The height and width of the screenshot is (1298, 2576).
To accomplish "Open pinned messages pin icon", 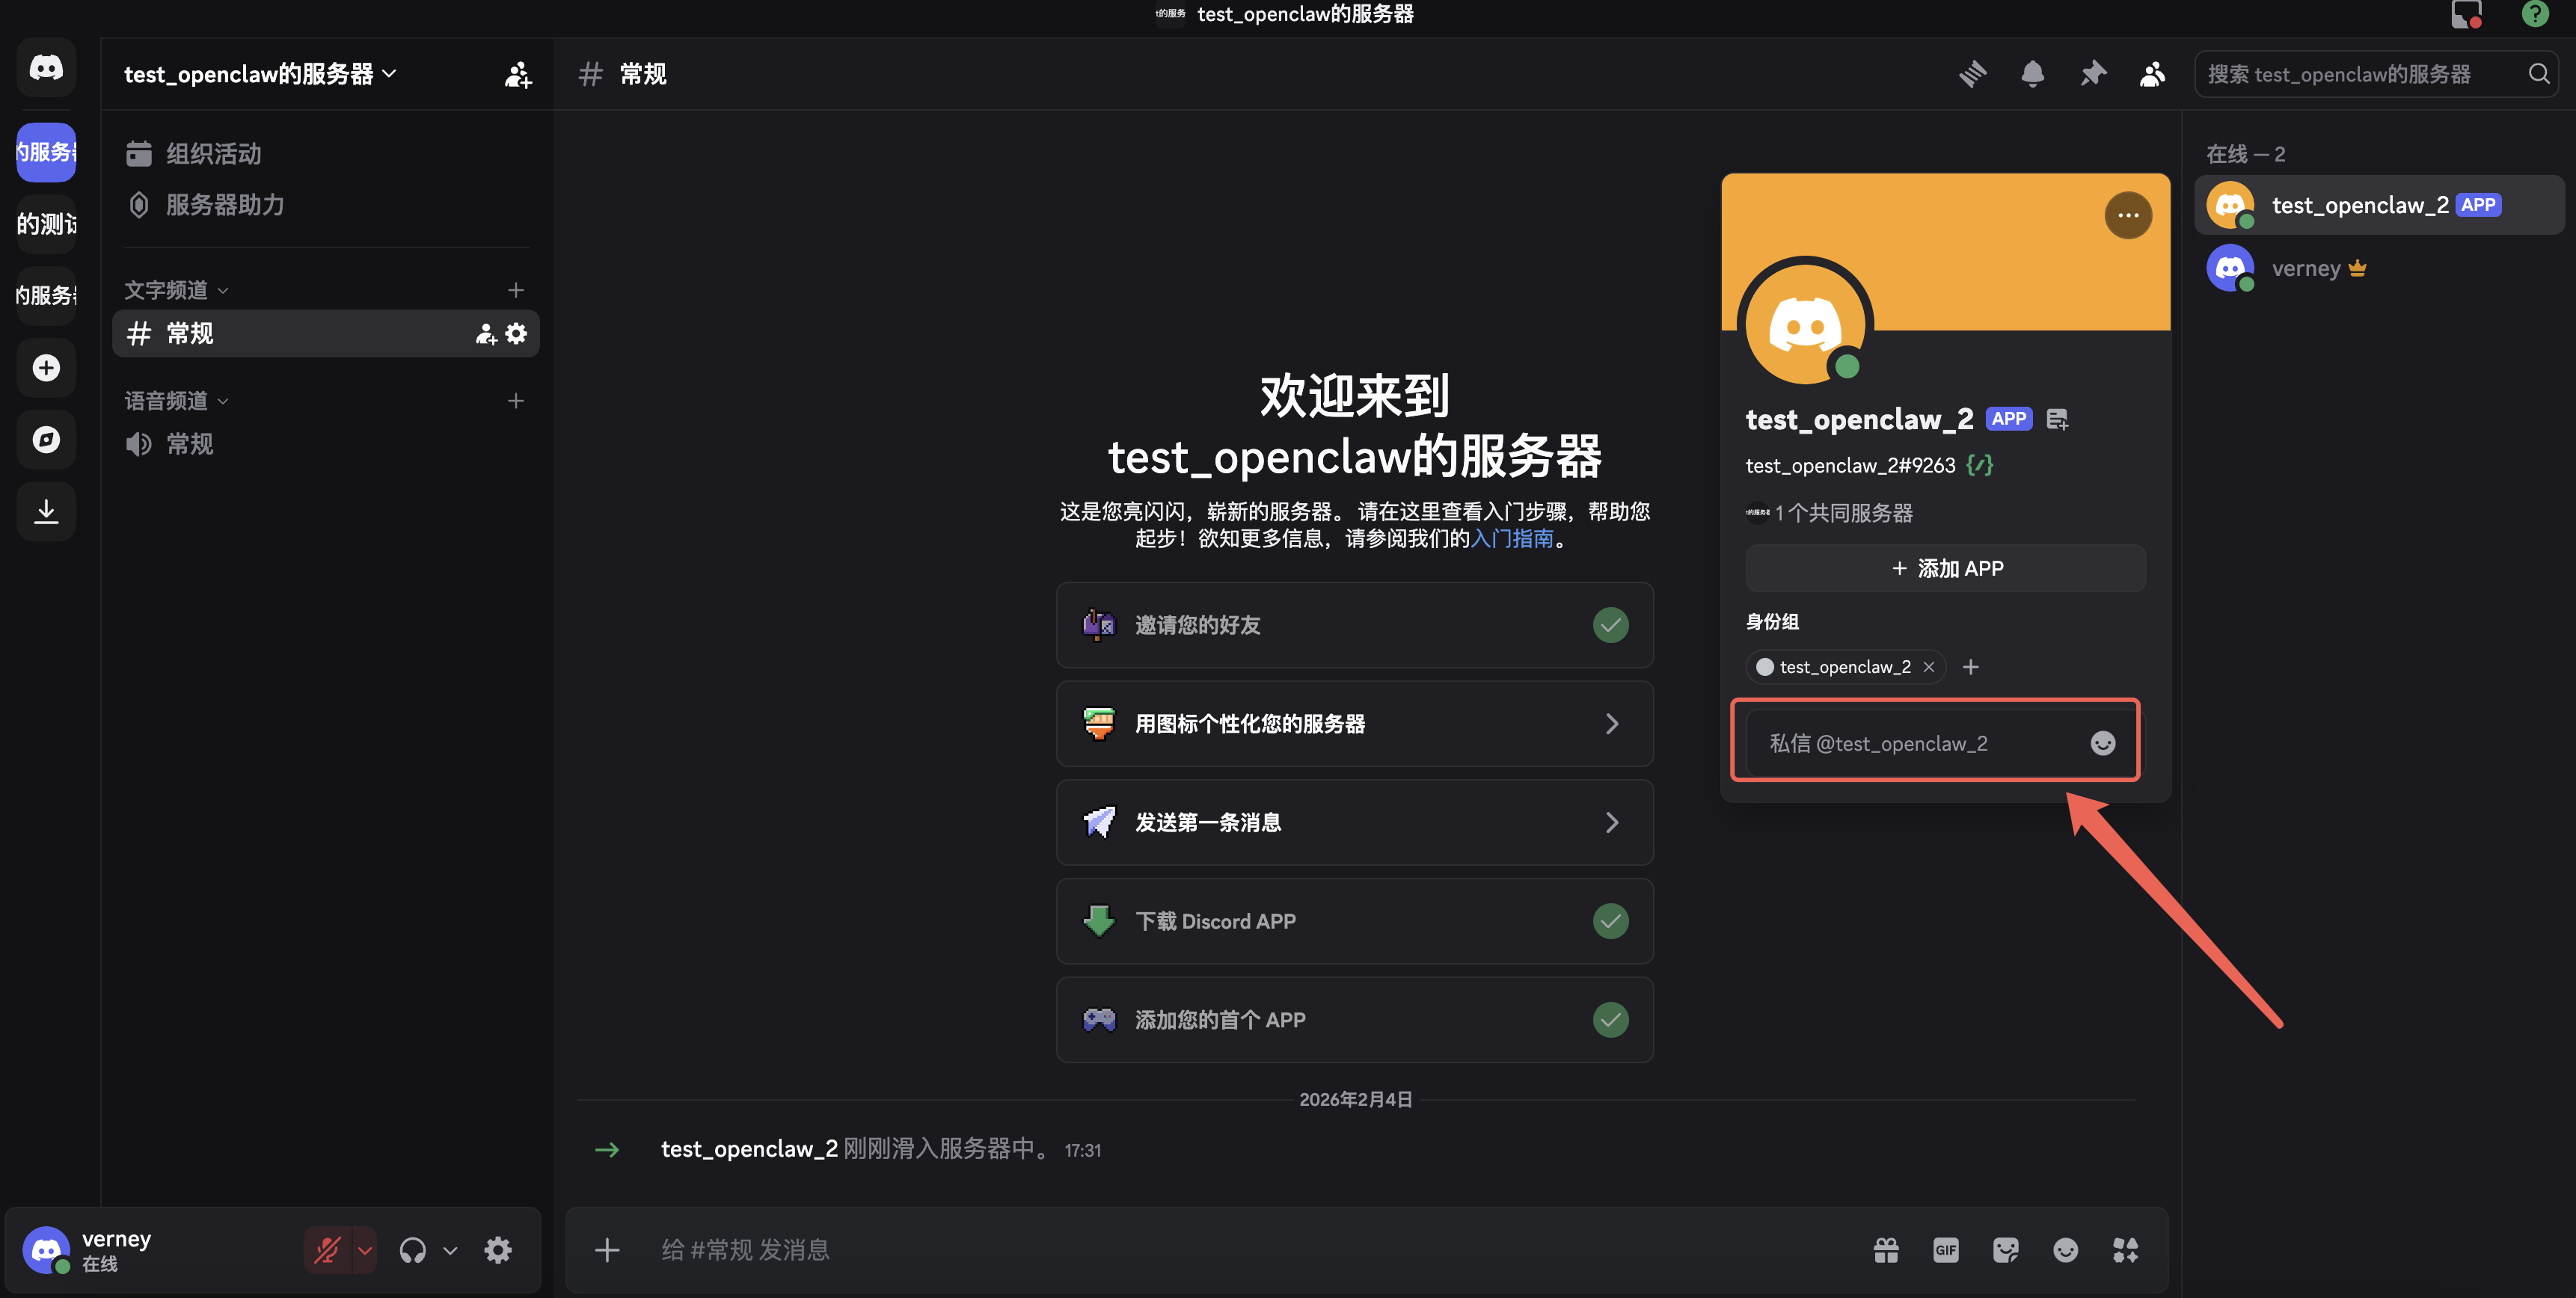I will (x=2092, y=74).
